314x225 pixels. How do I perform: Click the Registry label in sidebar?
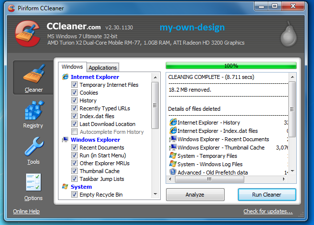click(x=33, y=125)
